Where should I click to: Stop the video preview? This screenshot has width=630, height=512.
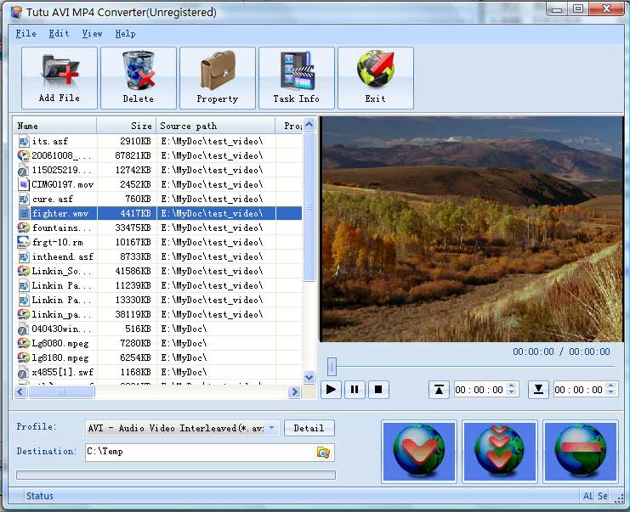(378, 390)
